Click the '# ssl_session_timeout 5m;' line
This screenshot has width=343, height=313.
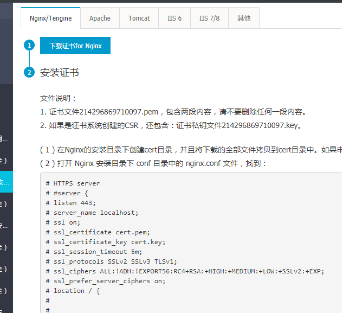coord(94,252)
